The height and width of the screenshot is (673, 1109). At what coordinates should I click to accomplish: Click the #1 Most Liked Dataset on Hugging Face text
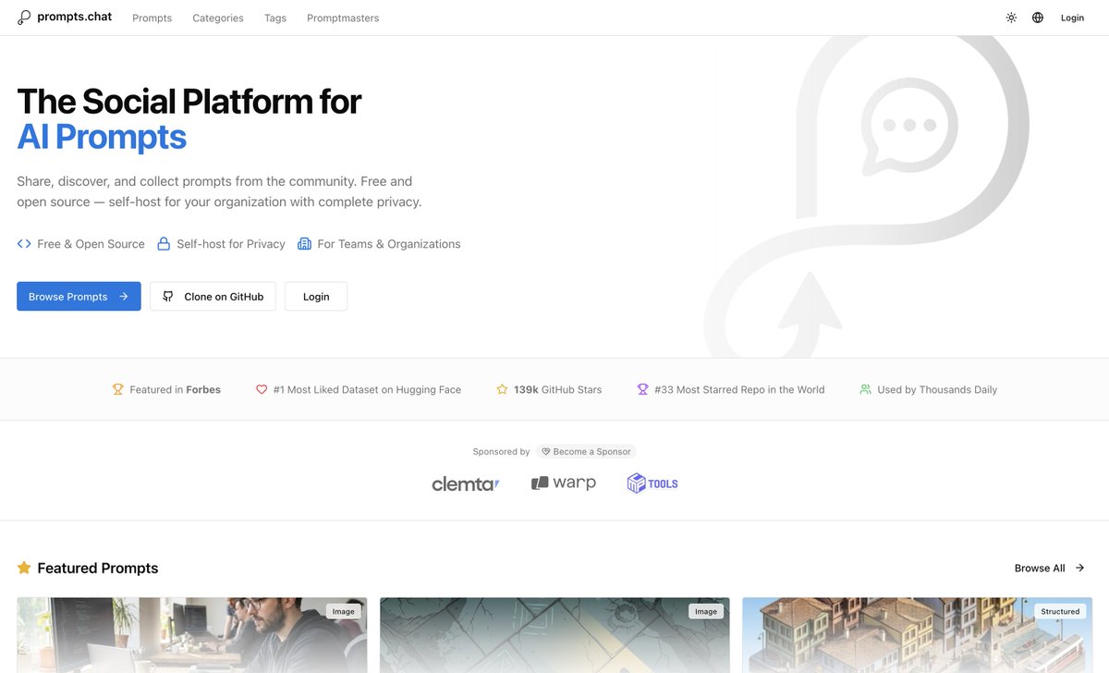[x=367, y=389]
